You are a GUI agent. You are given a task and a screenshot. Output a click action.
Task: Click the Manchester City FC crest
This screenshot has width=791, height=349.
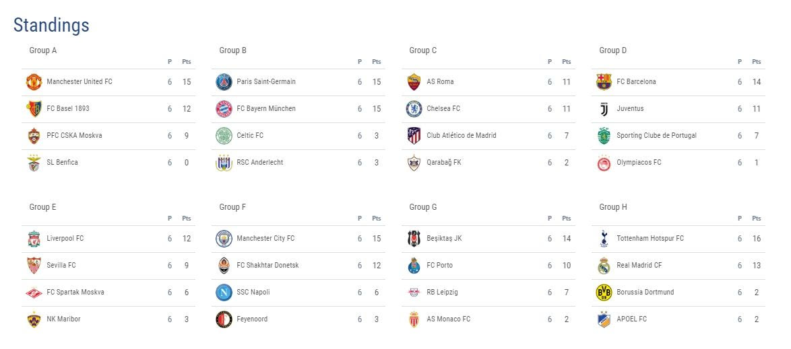coord(224,239)
